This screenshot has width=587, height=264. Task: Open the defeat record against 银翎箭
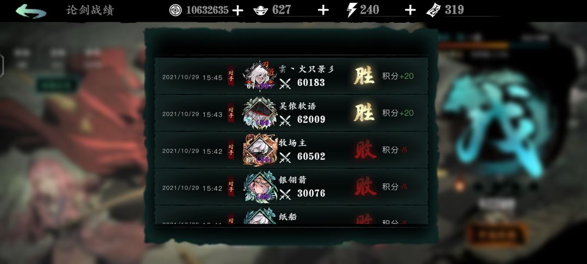coord(291,187)
